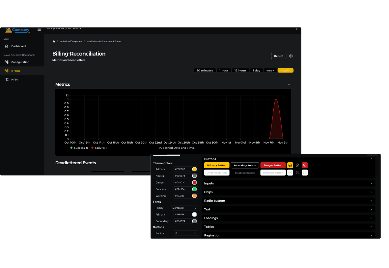Toggle the light/dark theme sun icon
The image size is (389, 268).
tap(296, 29)
